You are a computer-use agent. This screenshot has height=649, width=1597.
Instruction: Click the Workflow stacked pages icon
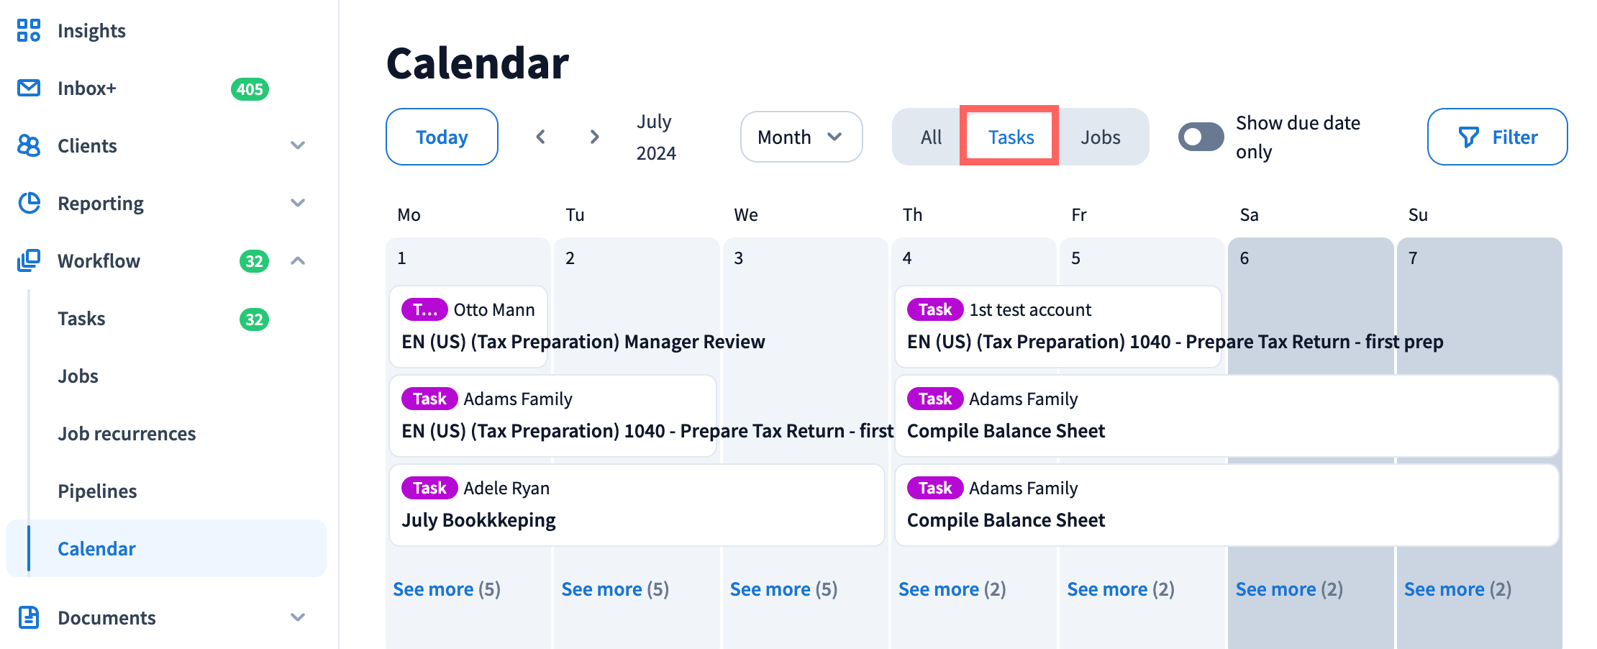click(29, 260)
